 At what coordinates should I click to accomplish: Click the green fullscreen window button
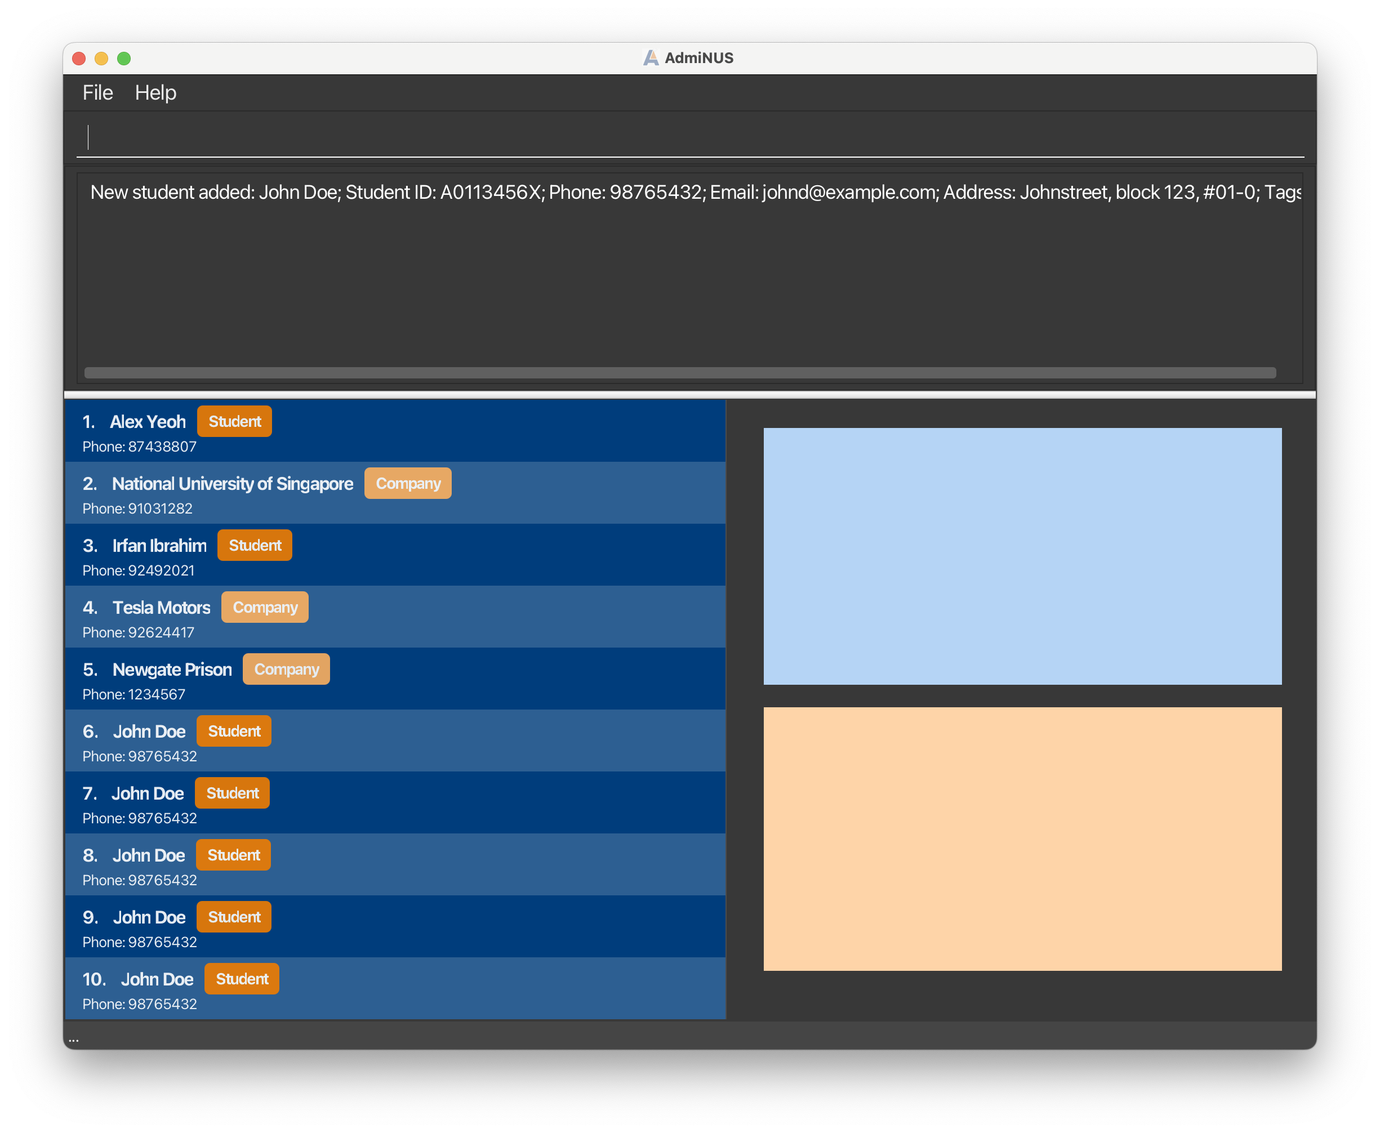coord(124,59)
